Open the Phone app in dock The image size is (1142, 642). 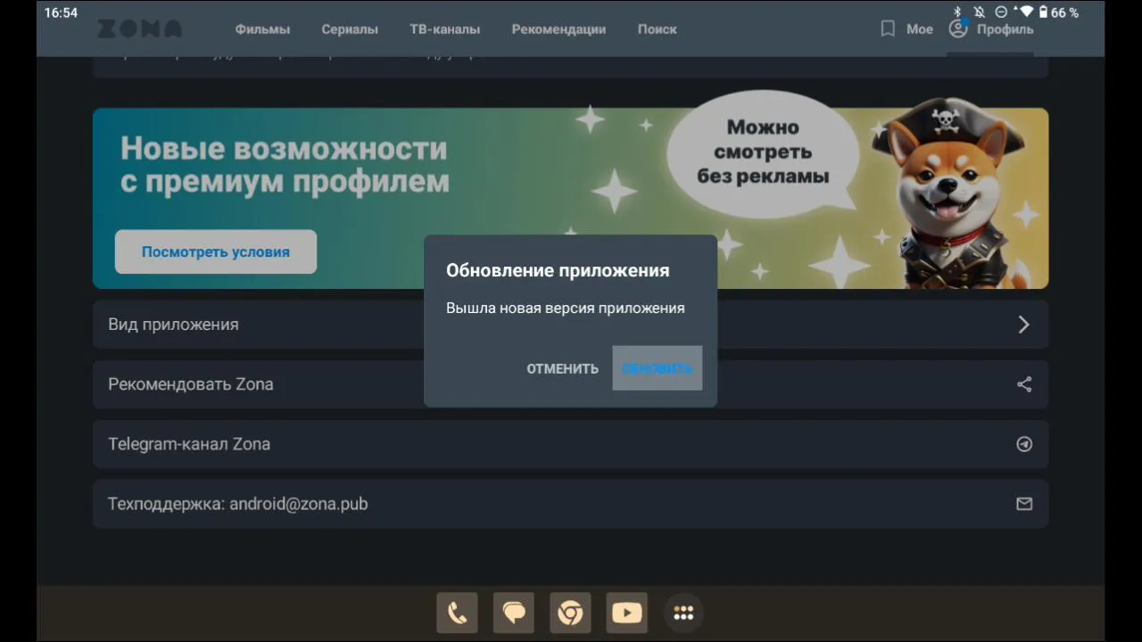click(x=457, y=613)
